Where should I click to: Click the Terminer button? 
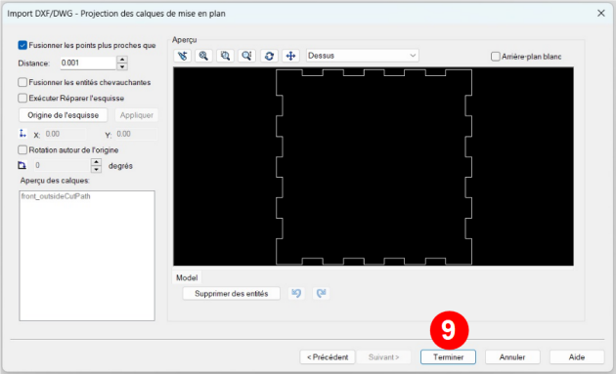(448, 357)
